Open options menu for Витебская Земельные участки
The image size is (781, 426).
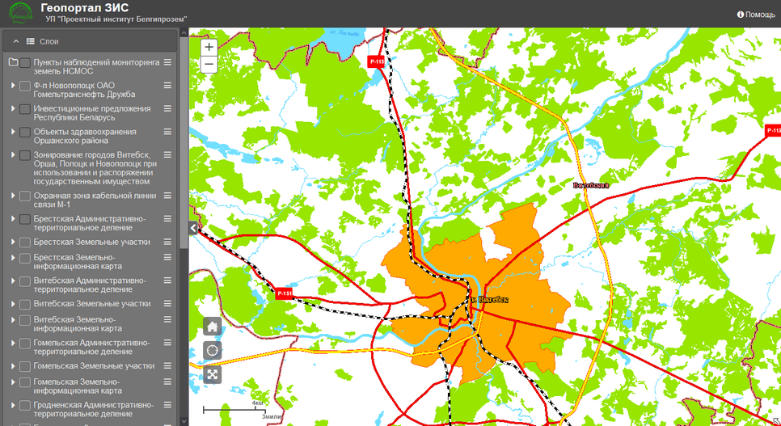tap(168, 304)
